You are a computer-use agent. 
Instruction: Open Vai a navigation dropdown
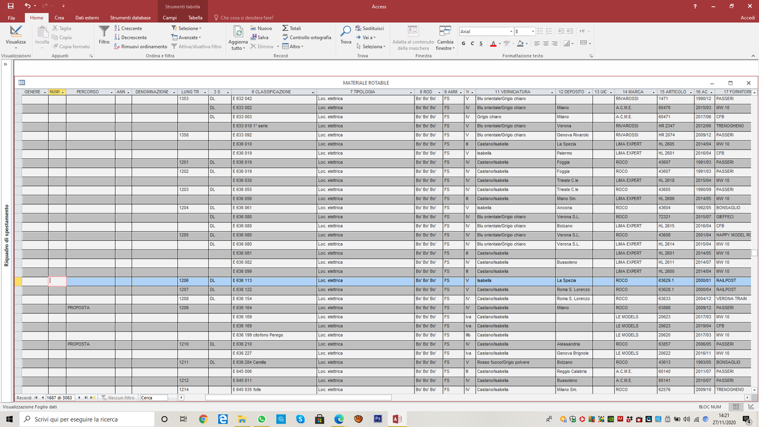pyautogui.click(x=365, y=37)
